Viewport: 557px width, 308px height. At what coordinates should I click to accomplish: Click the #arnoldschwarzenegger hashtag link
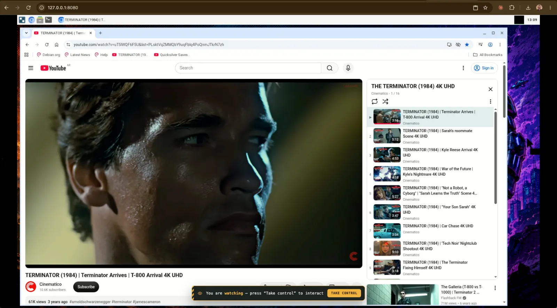[91, 302]
